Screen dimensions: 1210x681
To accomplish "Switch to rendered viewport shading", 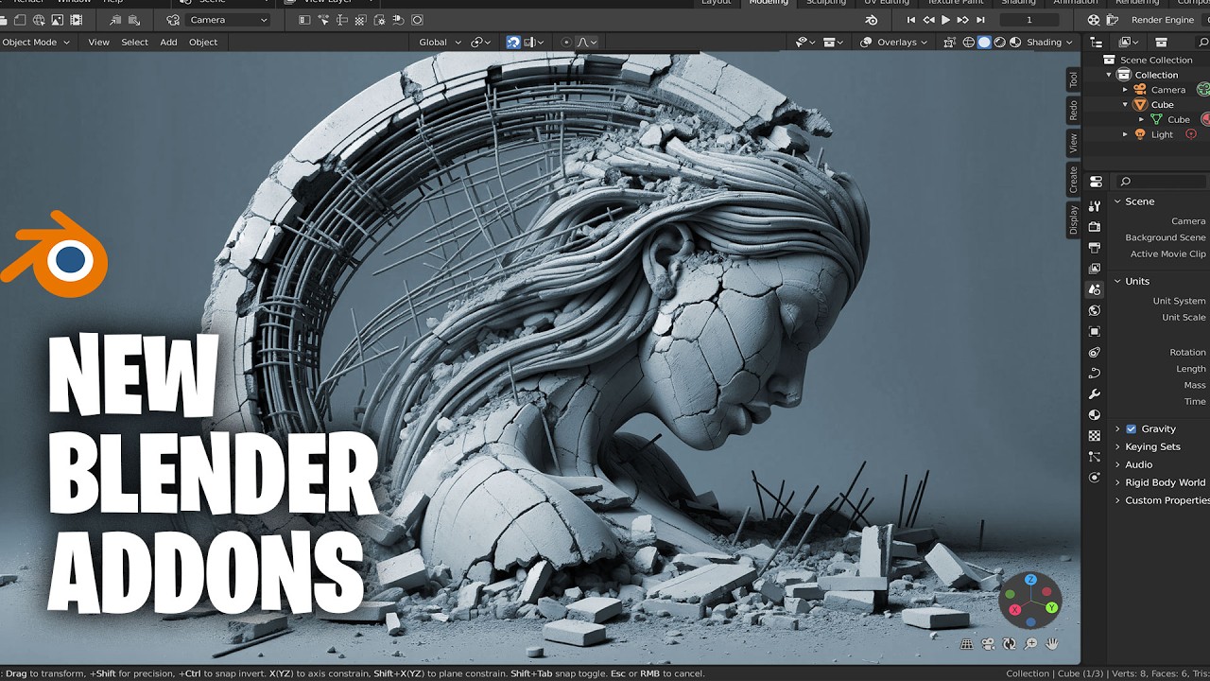I will pyautogui.click(x=1014, y=42).
